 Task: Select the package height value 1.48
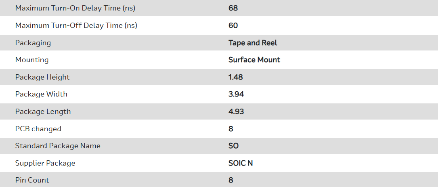236,77
